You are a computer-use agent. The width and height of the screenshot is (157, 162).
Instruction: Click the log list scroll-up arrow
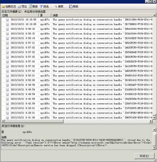coord(154,15)
